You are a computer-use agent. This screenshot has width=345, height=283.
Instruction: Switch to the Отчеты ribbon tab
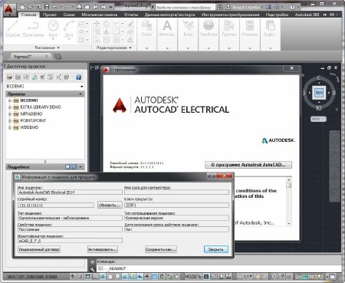[131, 15]
